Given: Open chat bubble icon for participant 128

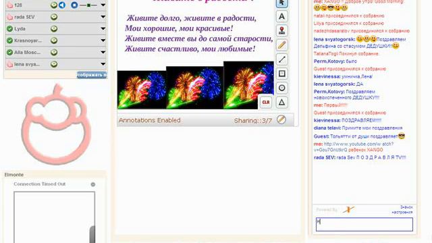Looking at the screenshot, I should pyautogui.click(x=54, y=5).
